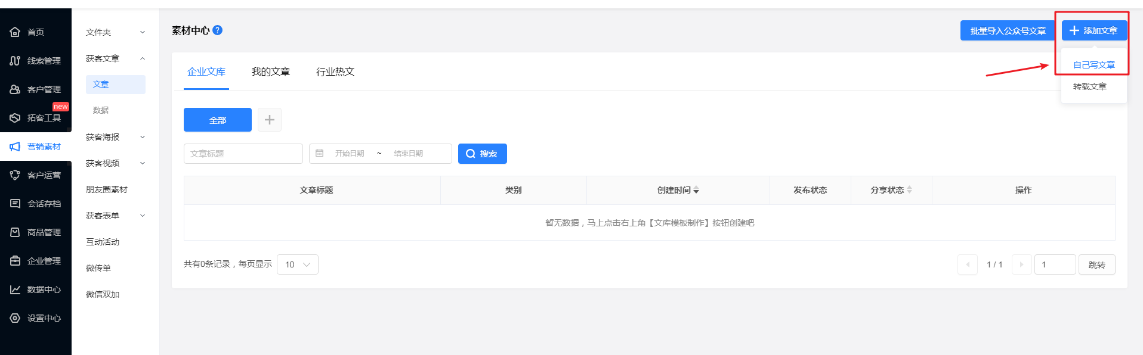Viewport: 1143px width, 355px height.
Task: Open 微信双加 in the submenu
Action: point(103,294)
